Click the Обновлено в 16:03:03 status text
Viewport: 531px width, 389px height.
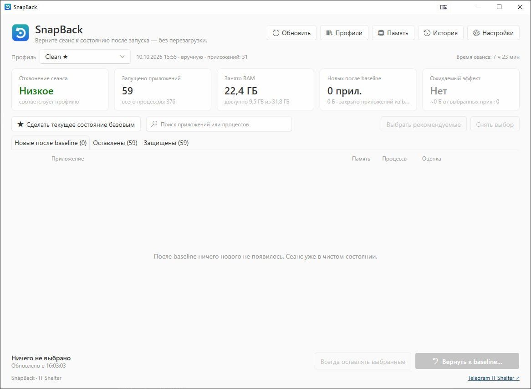[x=39, y=366]
